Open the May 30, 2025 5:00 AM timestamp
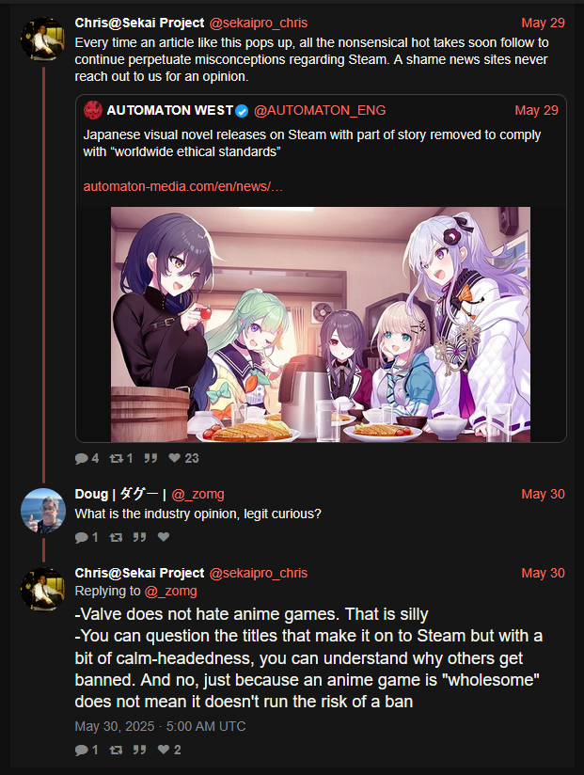This screenshot has height=775, width=584. click(160, 726)
